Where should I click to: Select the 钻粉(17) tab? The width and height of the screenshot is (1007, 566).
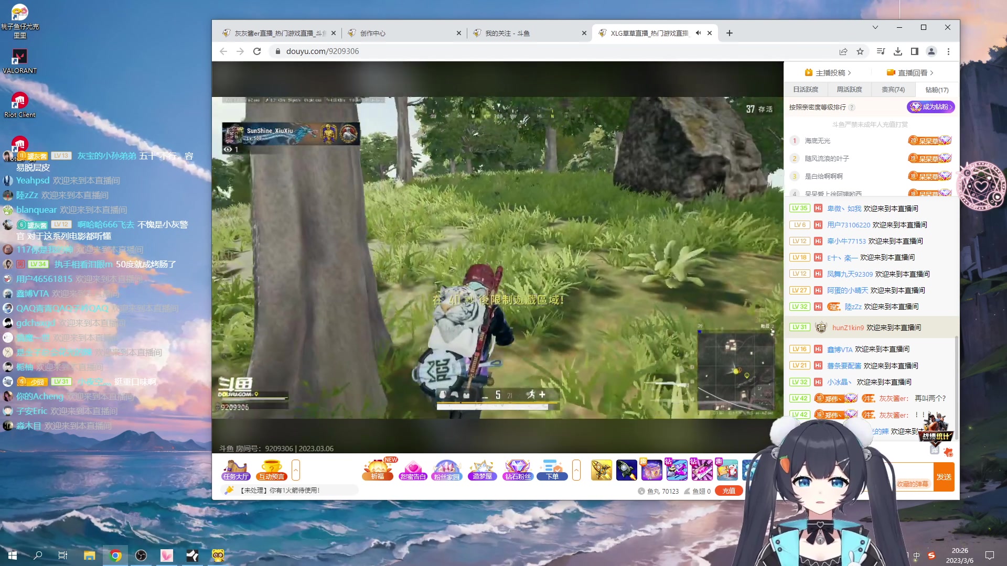(937, 90)
